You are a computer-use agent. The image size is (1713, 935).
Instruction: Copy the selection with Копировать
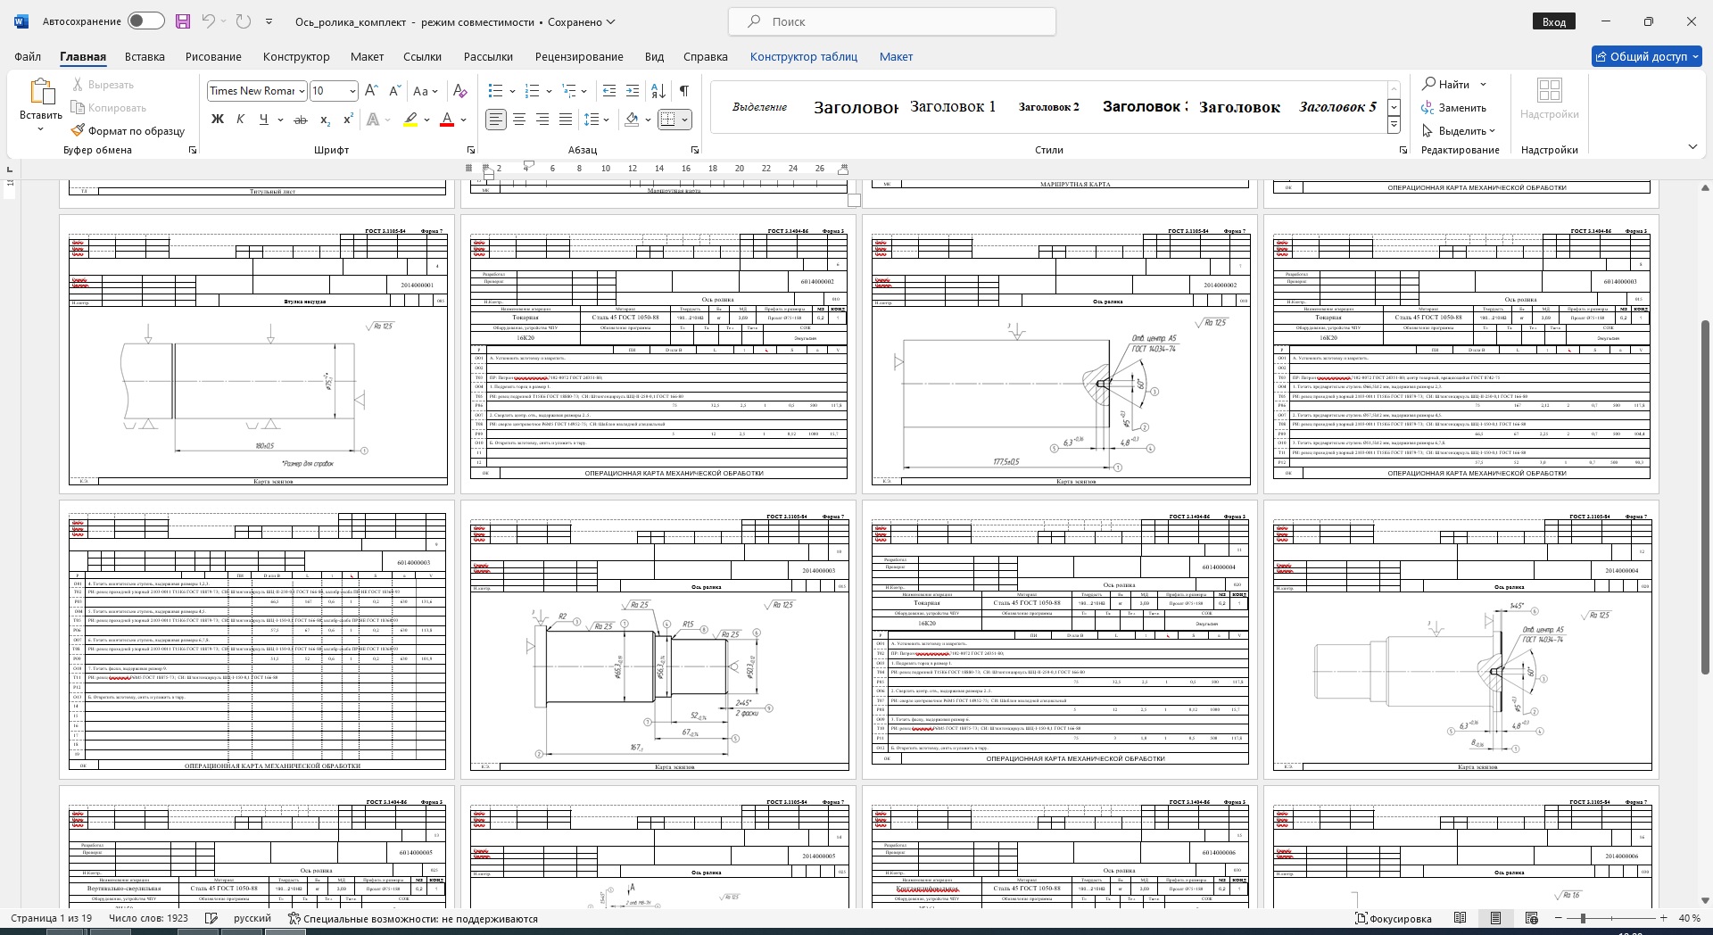(x=108, y=108)
